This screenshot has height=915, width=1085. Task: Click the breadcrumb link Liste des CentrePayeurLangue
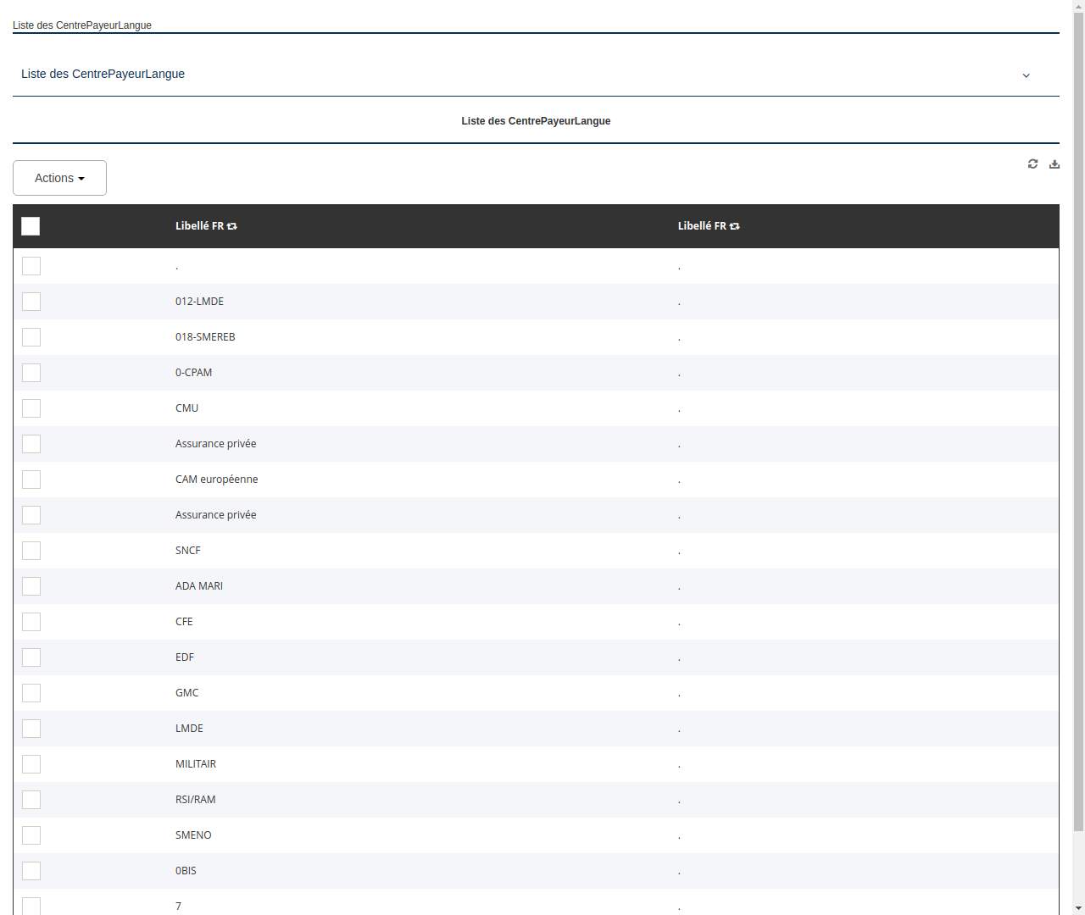point(81,25)
